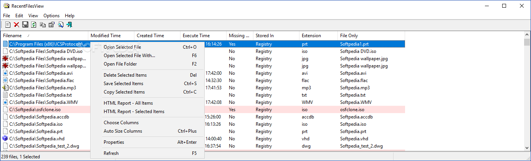The width and height of the screenshot is (531, 161).
Task: Select Auto Size Columns entry
Action: click(147, 131)
